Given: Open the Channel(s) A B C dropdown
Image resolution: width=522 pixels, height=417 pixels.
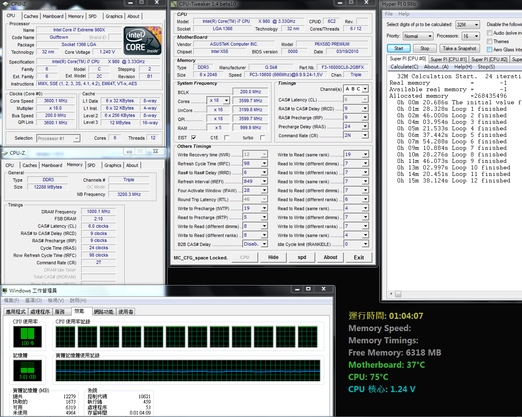Looking at the screenshot, I should click(365, 89).
